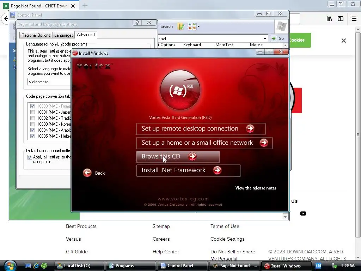361x271 pixels.
Task: Click arrow icon on Brows this CD
Action: pos(192,156)
